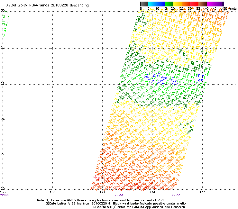
Task: Click the magenta-purple 40-50 knot color segment
Action: pyautogui.click(x=215, y=4)
